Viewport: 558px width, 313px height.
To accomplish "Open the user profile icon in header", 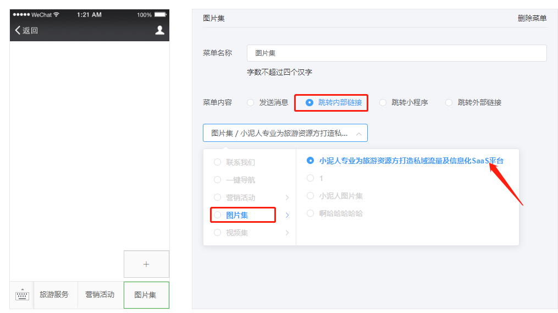I will tap(159, 30).
